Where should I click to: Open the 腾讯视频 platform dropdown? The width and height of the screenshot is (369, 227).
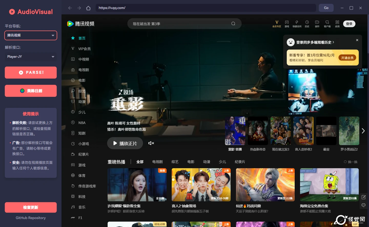tap(31, 35)
